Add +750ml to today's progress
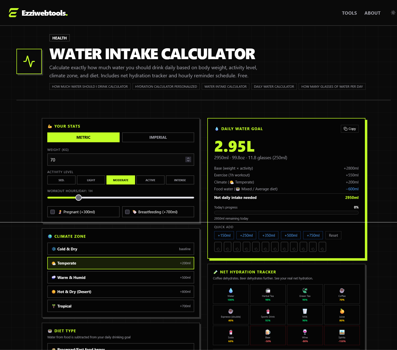 pos(313,235)
